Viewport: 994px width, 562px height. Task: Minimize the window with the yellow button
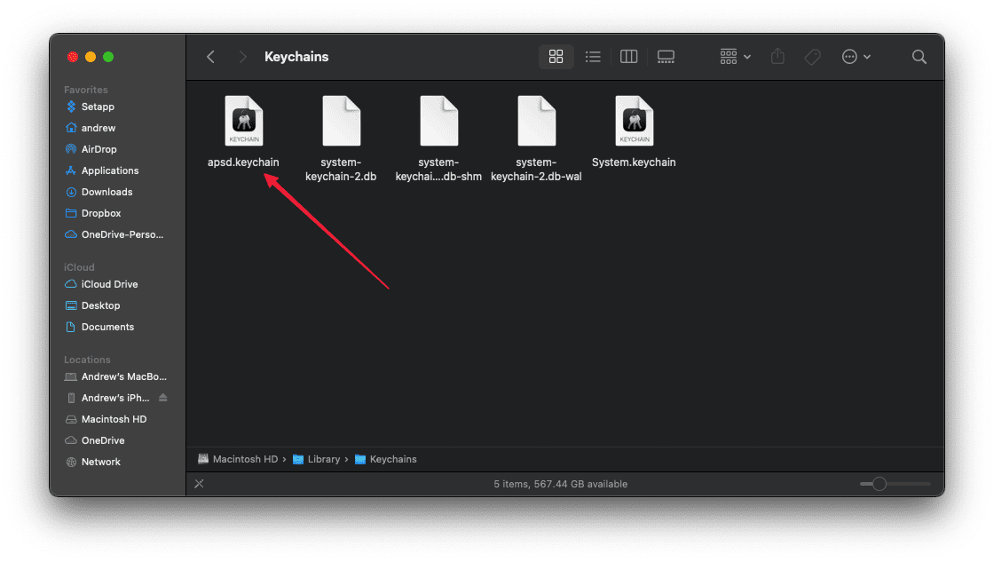91,57
